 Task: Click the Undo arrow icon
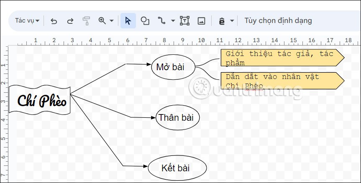click(x=54, y=21)
